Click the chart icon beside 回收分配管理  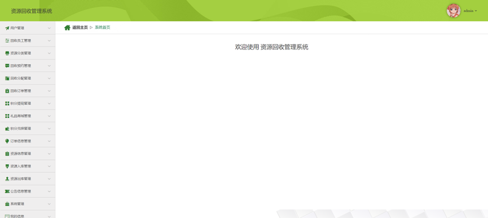coord(7,78)
